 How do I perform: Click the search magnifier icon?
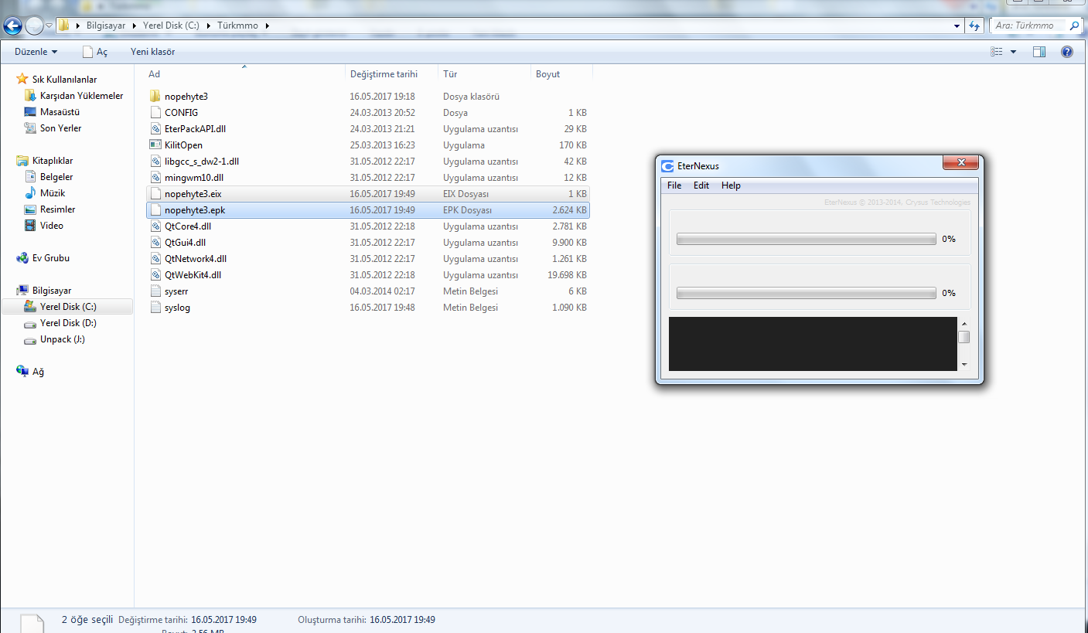(x=1074, y=26)
